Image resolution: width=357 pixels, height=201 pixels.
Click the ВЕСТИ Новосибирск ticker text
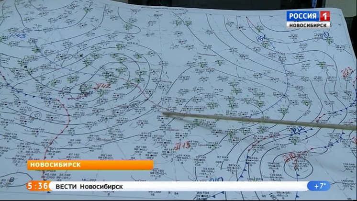click(x=89, y=186)
